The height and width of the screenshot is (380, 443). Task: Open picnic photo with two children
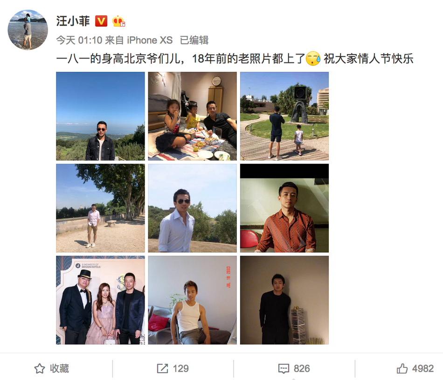point(193,116)
